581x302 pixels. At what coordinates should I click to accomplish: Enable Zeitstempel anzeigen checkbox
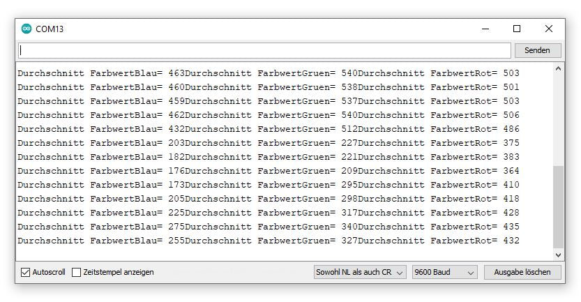tap(76, 272)
